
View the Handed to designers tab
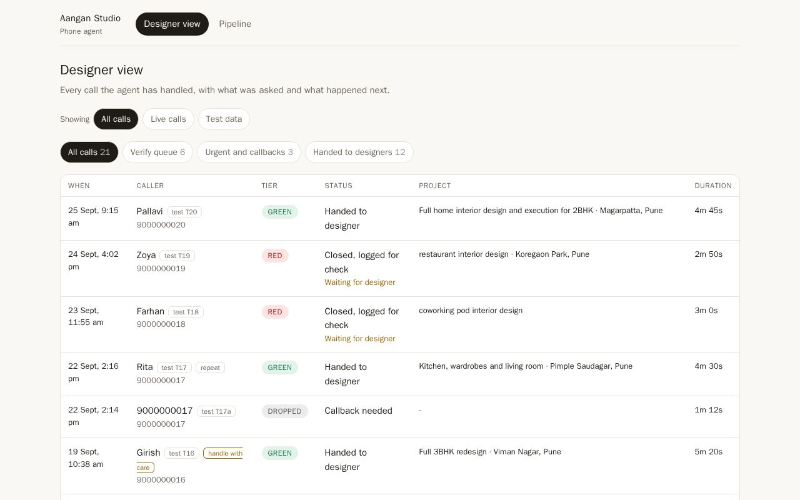[x=359, y=152]
